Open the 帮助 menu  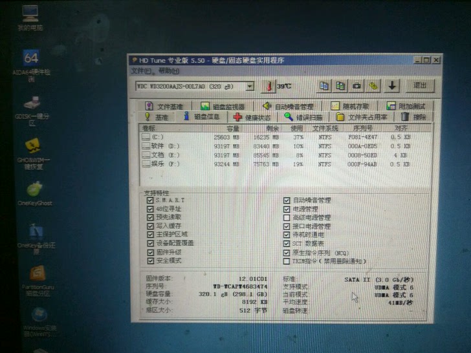click(x=169, y=71)
